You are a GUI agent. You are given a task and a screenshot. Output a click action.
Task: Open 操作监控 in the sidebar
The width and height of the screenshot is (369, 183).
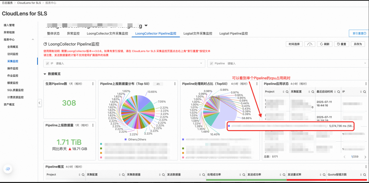[13, 68]
